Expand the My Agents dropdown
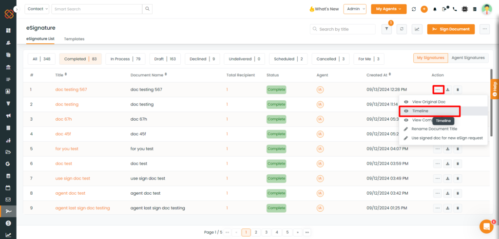This screenshot has height=239, width=499. coord(388,9)
